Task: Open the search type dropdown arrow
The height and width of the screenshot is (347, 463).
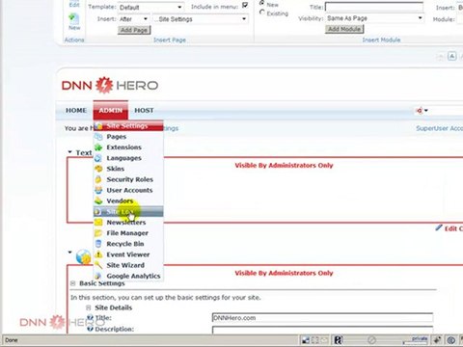Action: 426,111
